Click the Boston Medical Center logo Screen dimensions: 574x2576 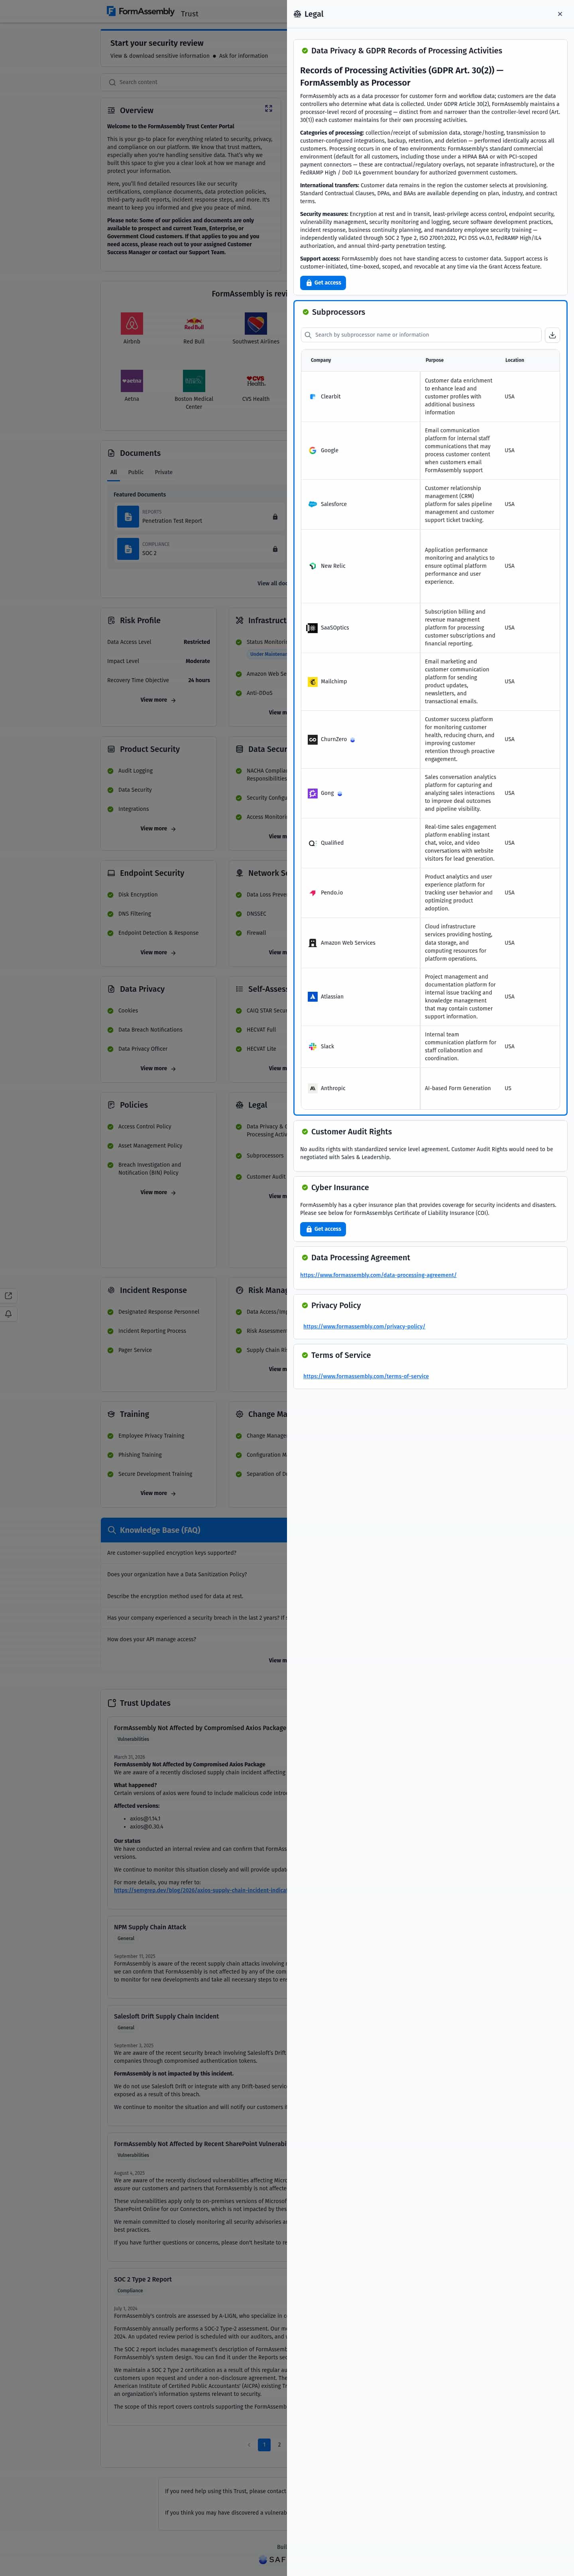coord(194,381)
